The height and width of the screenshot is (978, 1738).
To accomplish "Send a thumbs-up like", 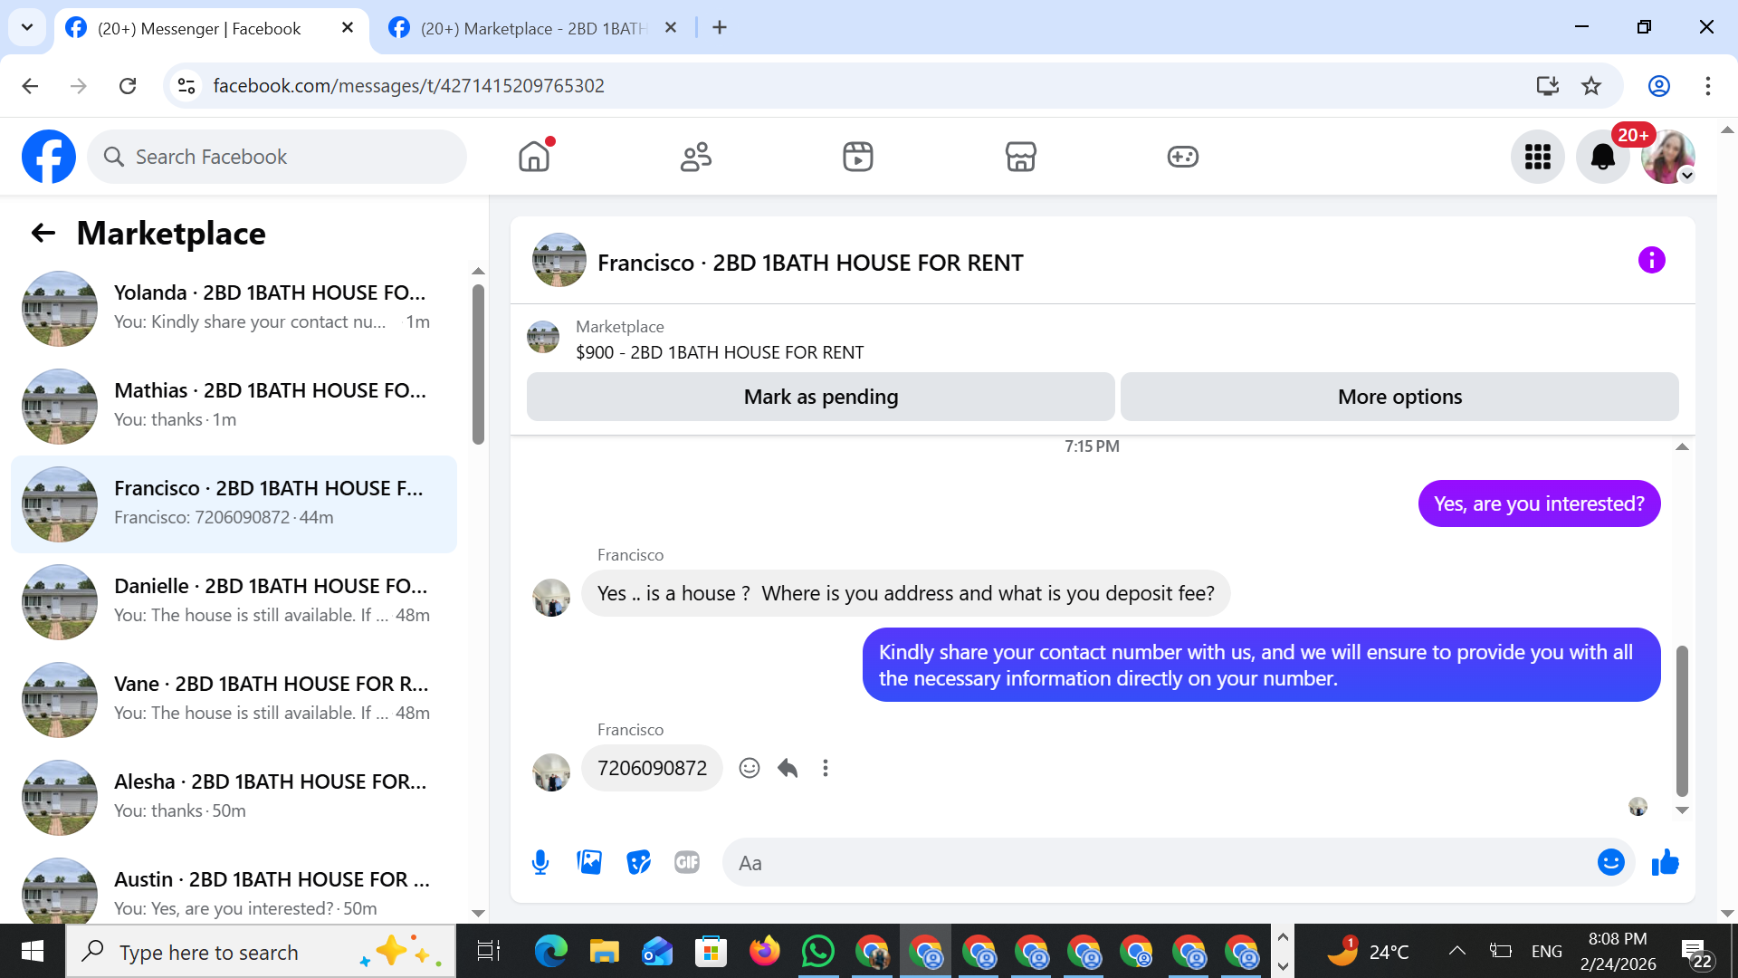I will [x=1665, y=862].
